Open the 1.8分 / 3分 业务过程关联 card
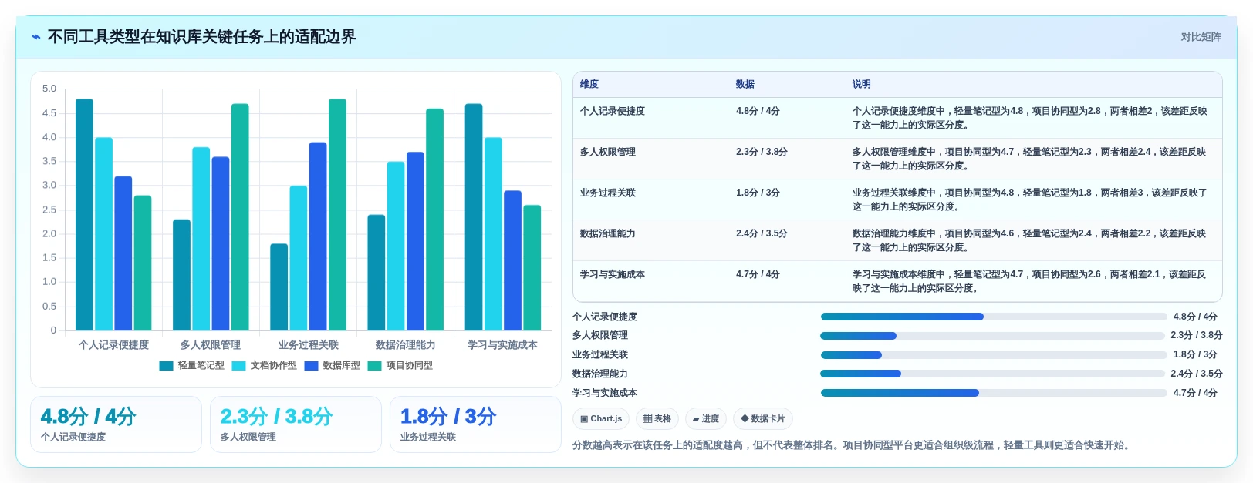 point(475,424)
